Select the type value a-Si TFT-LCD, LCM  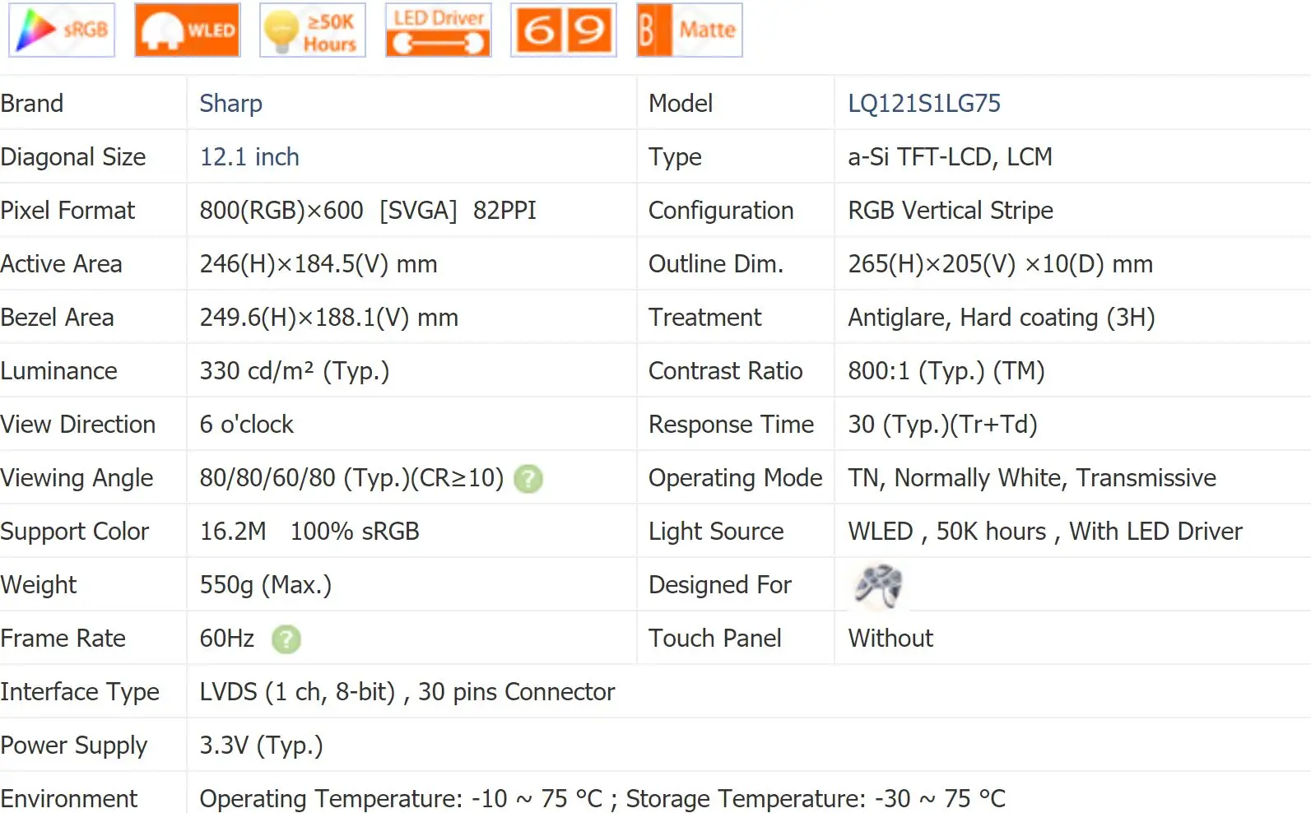click(x=950, y=157)
